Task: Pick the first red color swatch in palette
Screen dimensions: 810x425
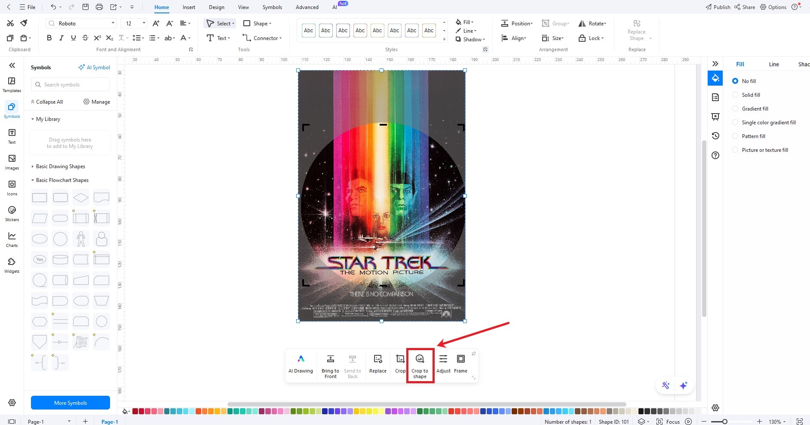Action: tap(135, 411)
